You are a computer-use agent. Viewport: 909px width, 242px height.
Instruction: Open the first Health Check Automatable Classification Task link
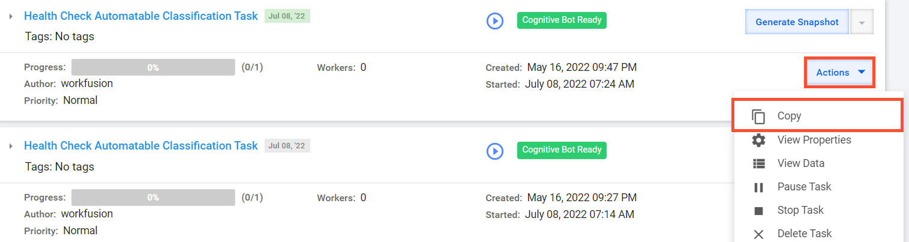click(x=141, y=16)
